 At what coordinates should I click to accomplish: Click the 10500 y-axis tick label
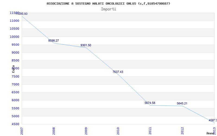tap(15, 29)
